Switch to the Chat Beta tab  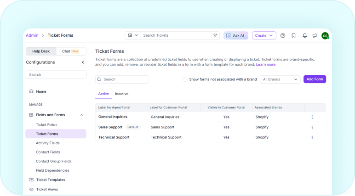(x=71, y=51)
